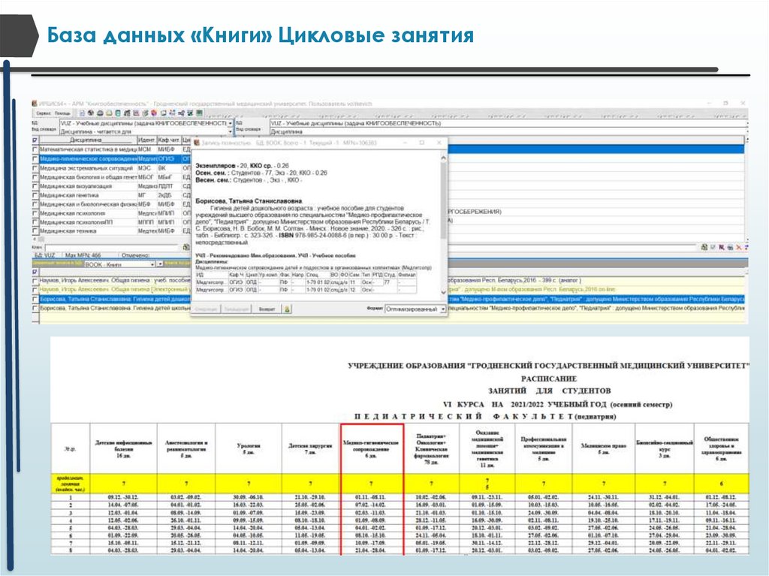The image size is (769, 576).
Task: Tick checkbox for Медицинская визуализация row
Action: tap(35, 186)
